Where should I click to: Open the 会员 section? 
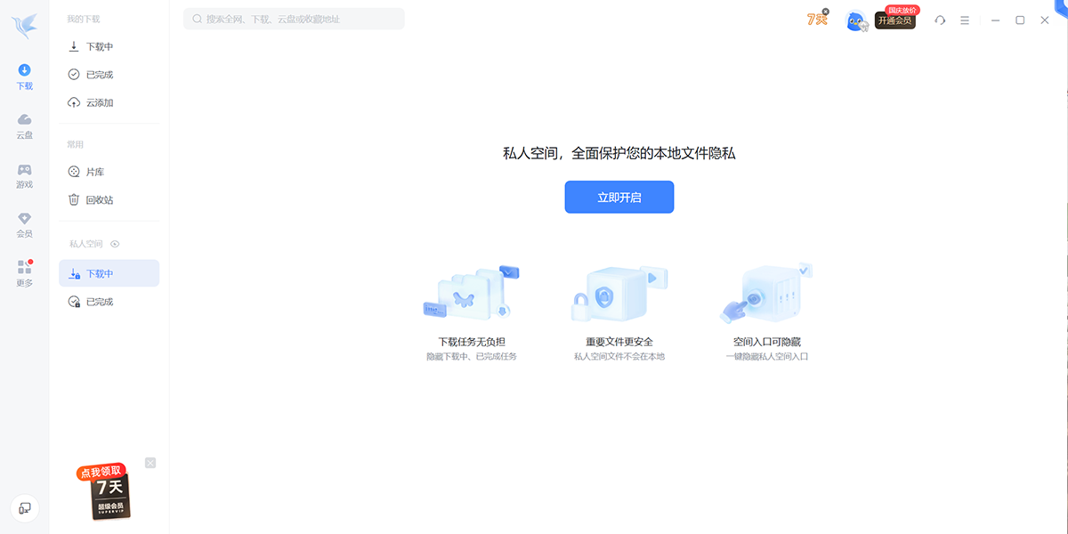click(23, 222)
